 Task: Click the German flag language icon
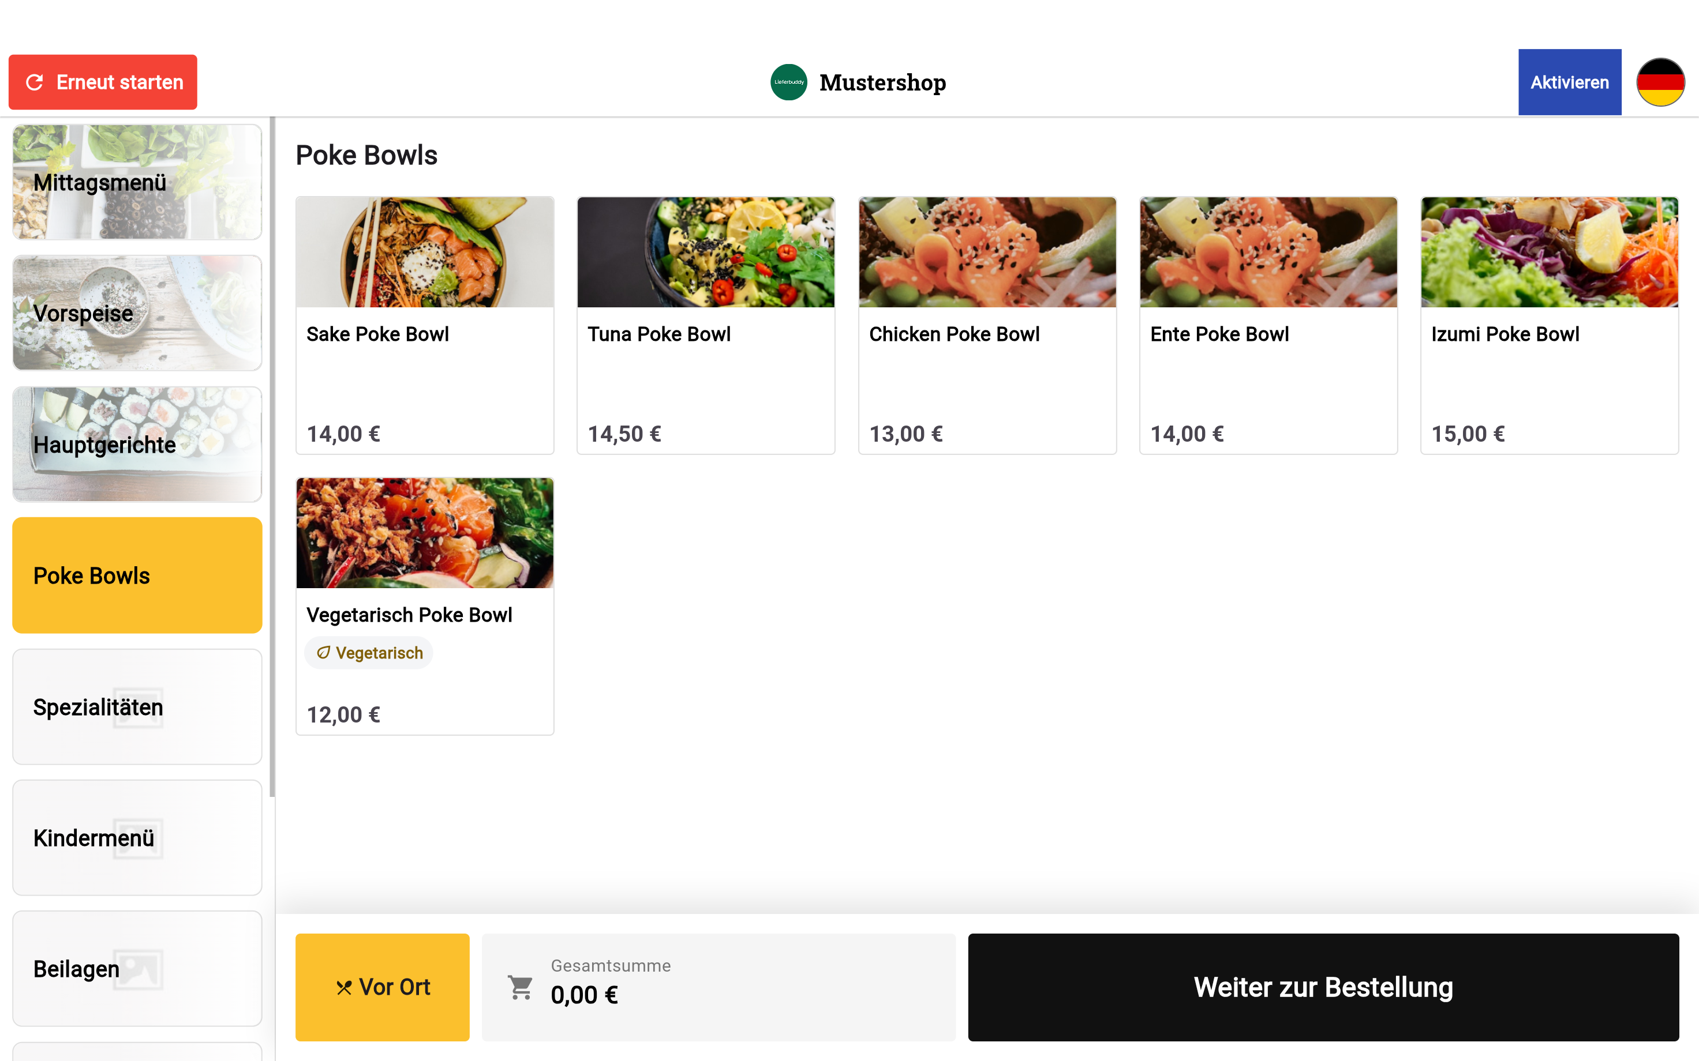(1660, 82)
